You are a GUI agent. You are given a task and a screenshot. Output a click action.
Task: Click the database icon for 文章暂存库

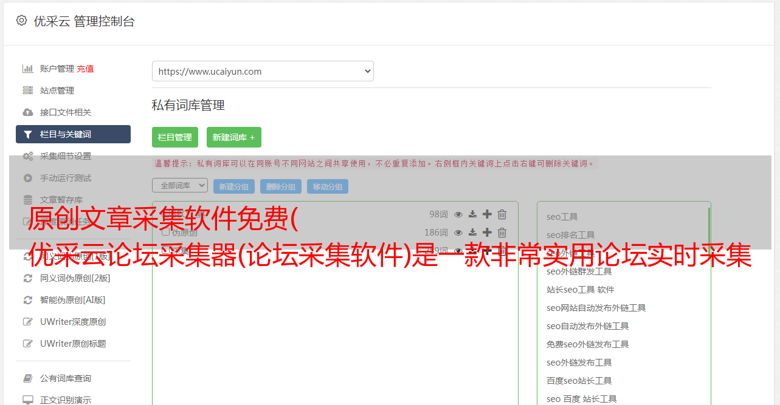27,200
